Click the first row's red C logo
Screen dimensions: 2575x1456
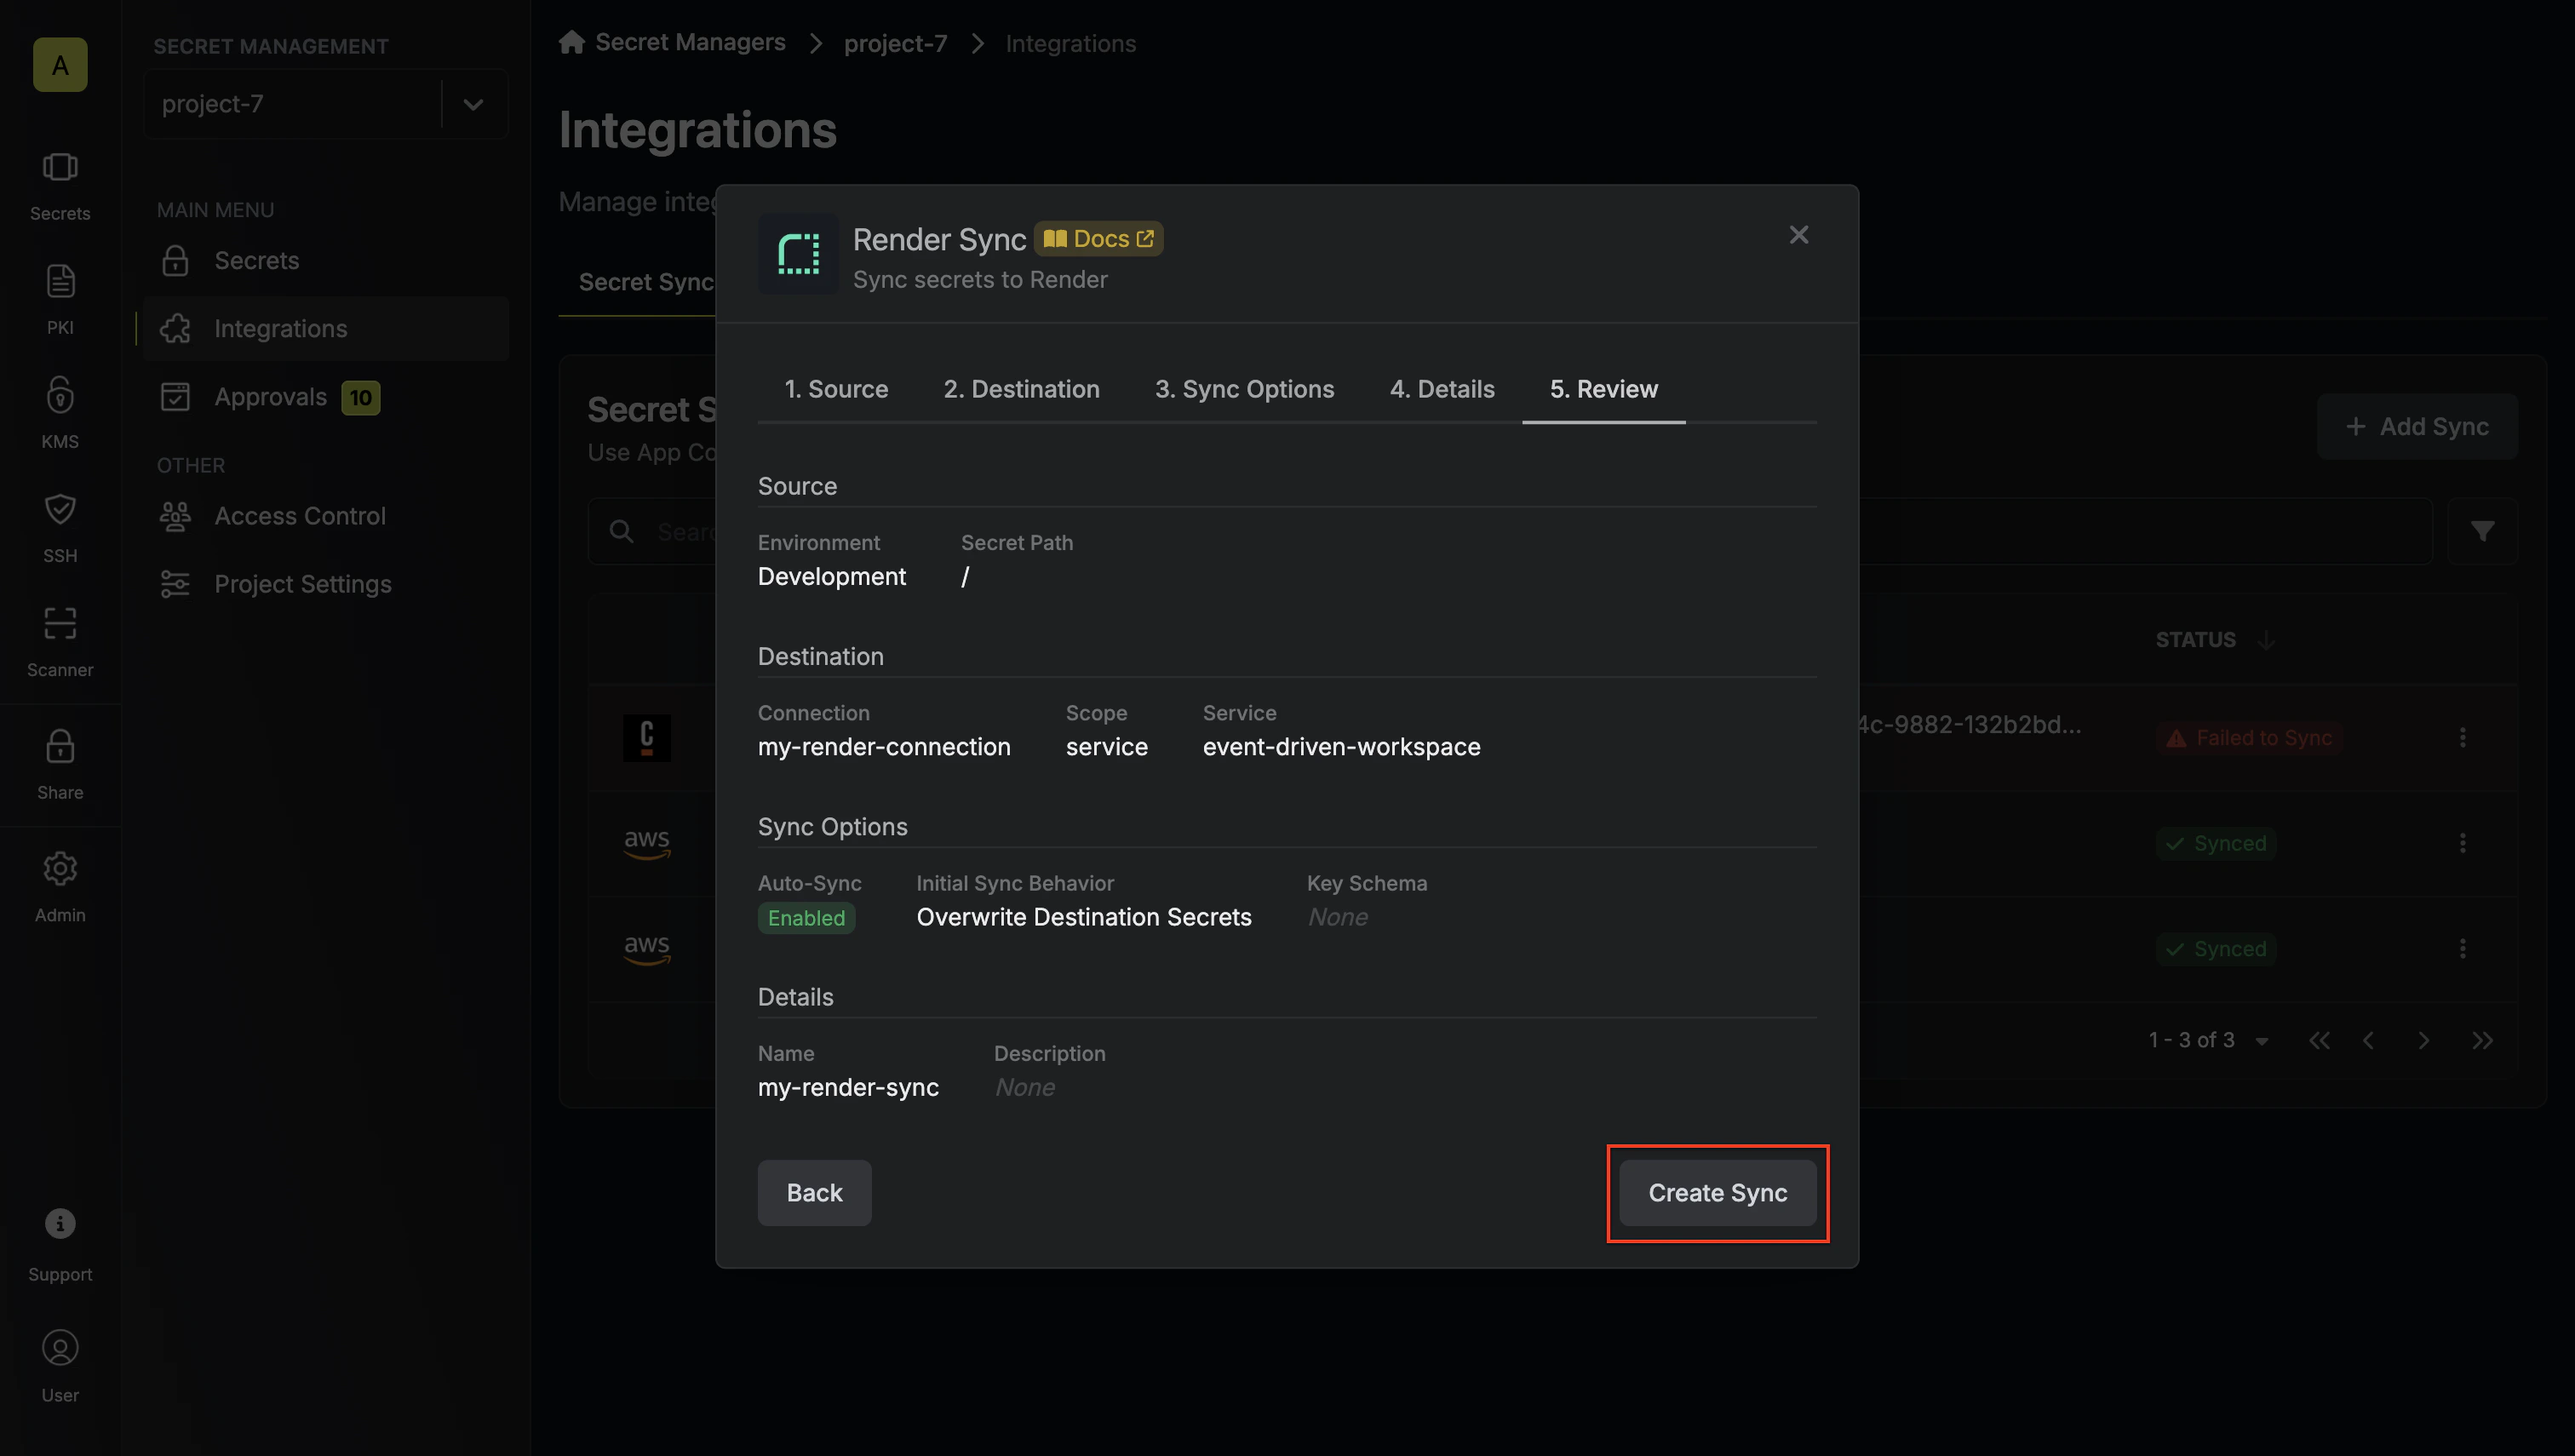[x=647, y=738]
